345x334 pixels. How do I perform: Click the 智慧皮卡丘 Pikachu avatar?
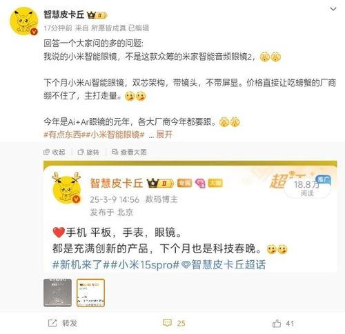click(x=23, y=21)
